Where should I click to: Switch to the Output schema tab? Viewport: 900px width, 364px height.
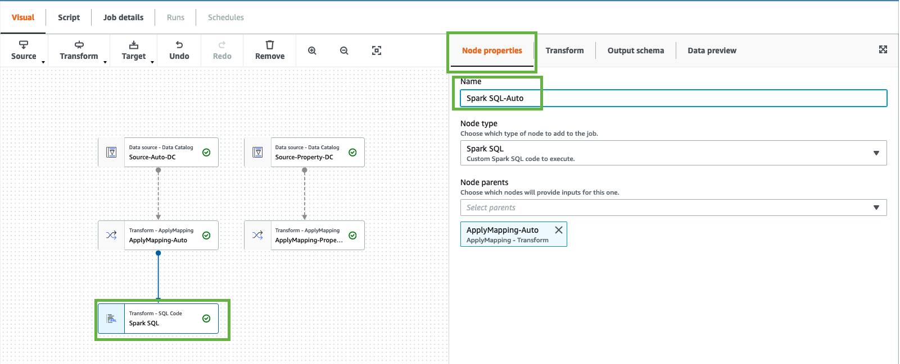(x=635, y=50)
